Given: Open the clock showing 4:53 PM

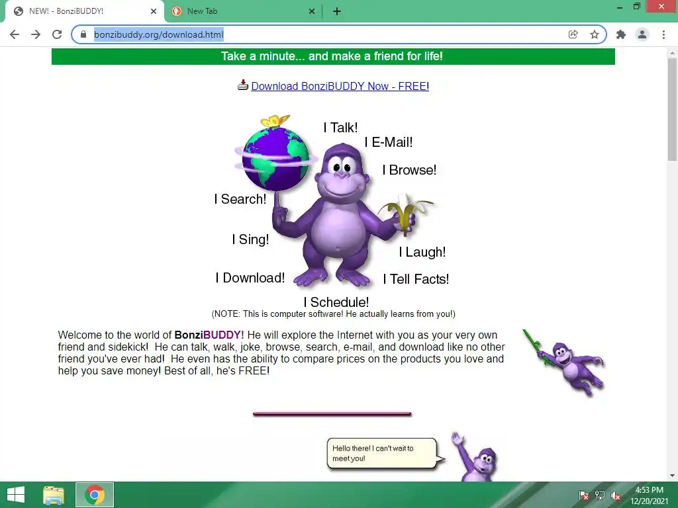Looking at the screenshot, I should (x=650, y=495).
